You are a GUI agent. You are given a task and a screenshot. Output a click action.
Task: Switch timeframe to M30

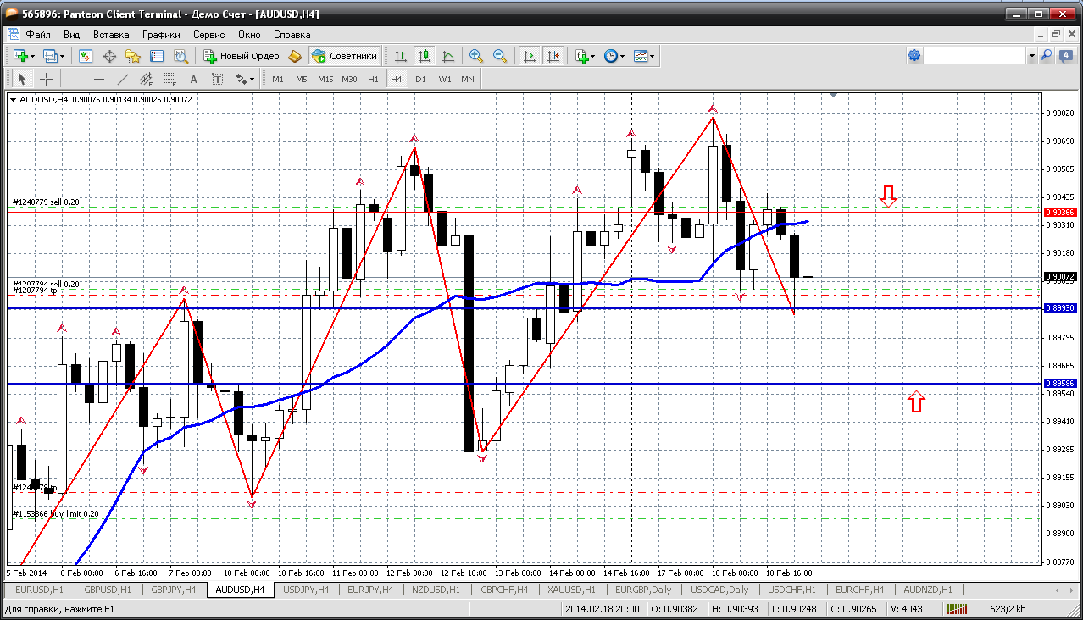(x=349, y=79)
